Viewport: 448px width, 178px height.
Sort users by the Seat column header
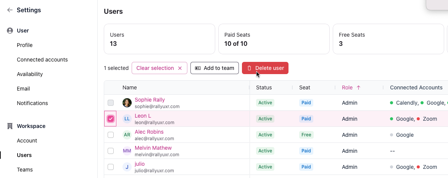tap(305, 87)
